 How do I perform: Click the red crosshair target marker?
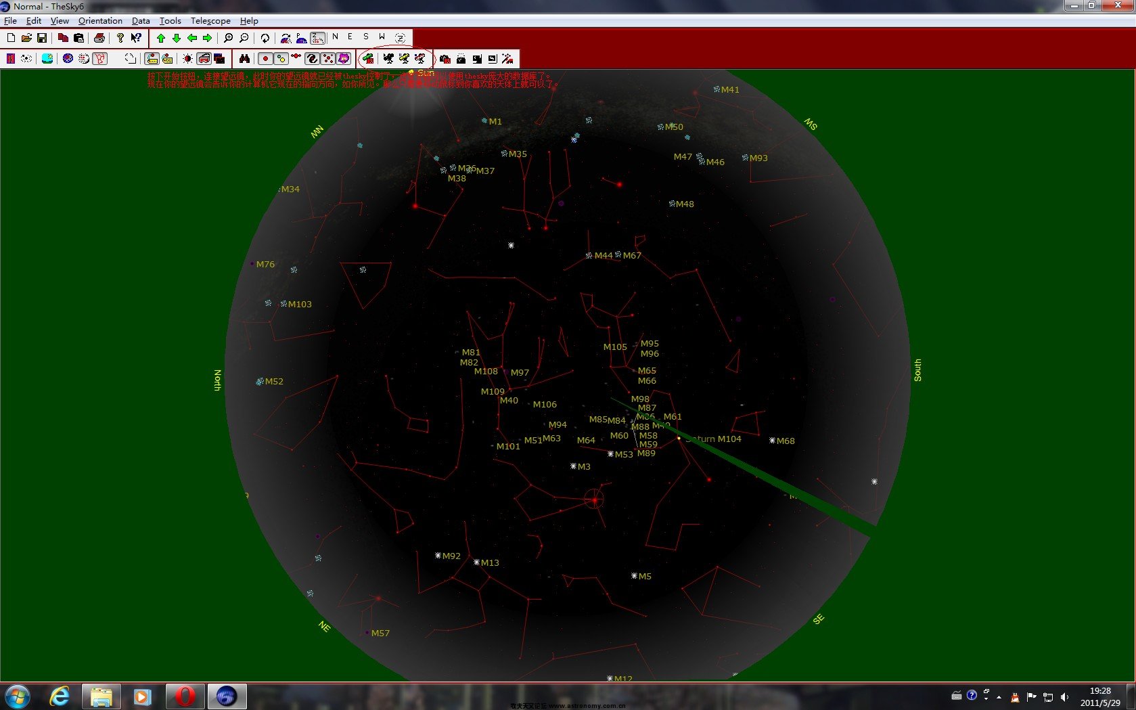(x=594, y=500)
